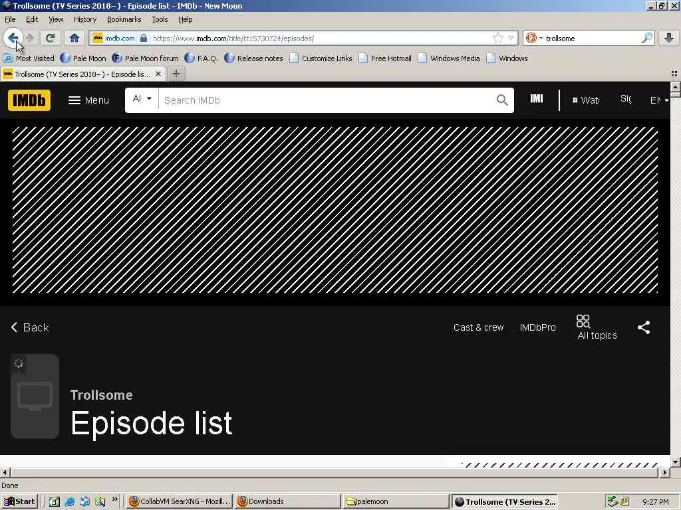Open the Tools menu
Screen dimensions: 681x510
point(160,19)
